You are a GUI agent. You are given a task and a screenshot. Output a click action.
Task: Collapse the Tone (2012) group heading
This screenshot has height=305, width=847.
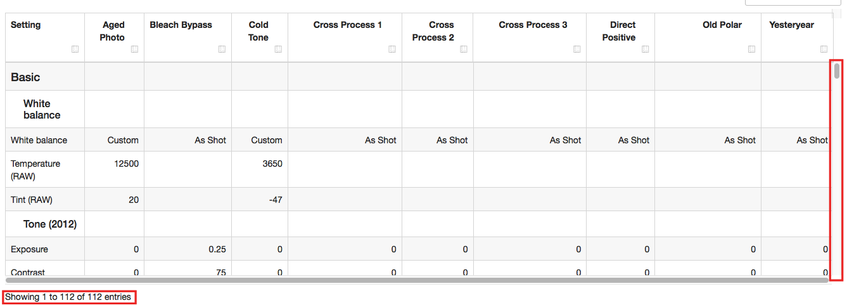[x=50, y=224]
